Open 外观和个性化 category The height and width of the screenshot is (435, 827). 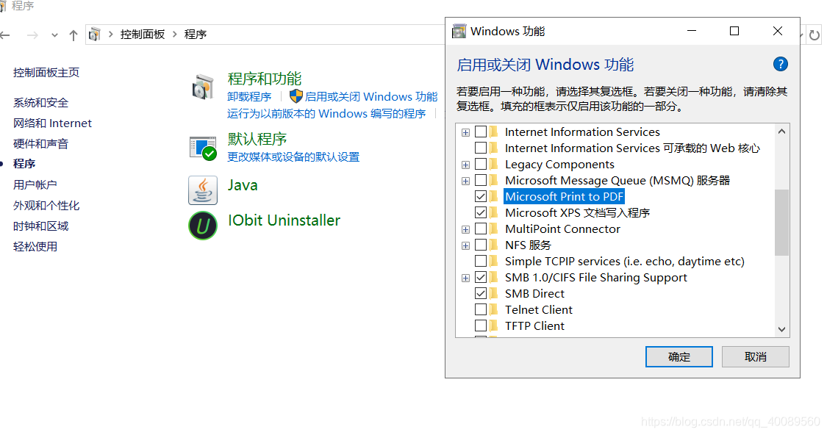pyautogui.click(x=46, y=206)
